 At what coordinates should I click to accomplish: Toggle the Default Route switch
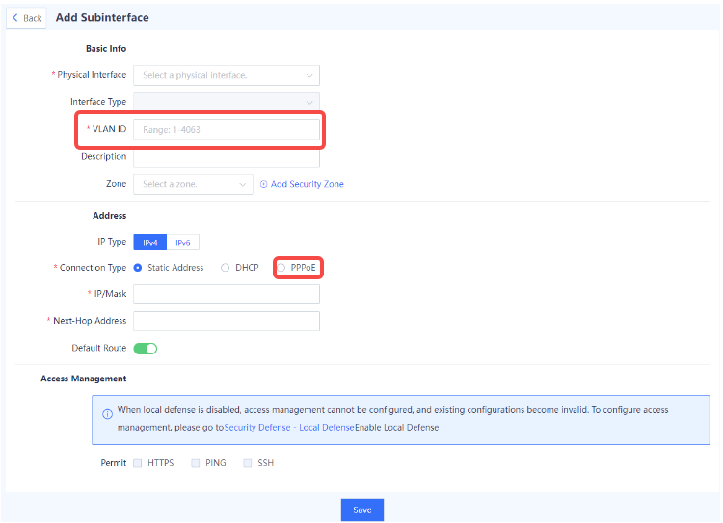pos(145,348)
